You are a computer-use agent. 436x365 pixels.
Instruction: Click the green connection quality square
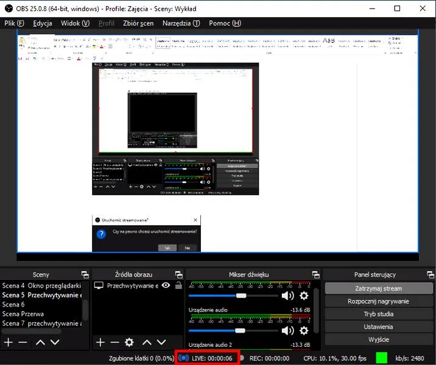point(381,358)
